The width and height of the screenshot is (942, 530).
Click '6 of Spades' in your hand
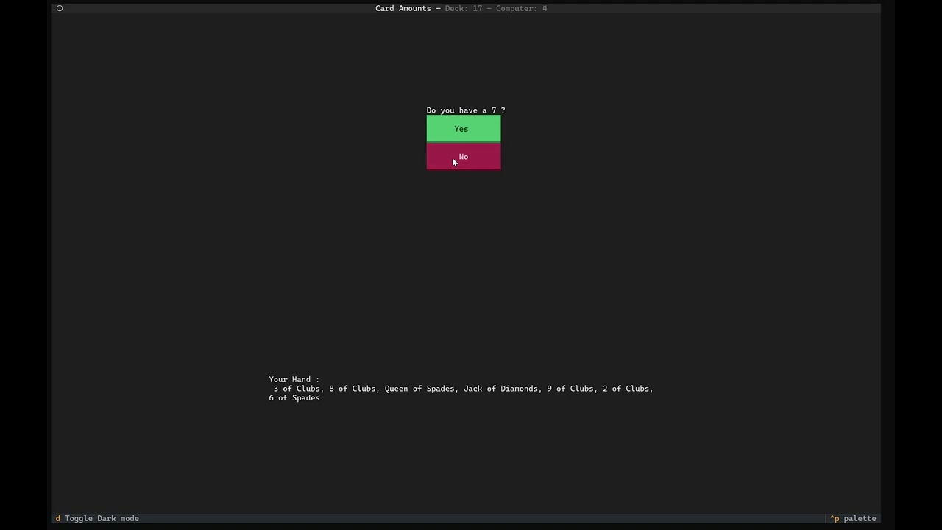(x=294, y=398)
